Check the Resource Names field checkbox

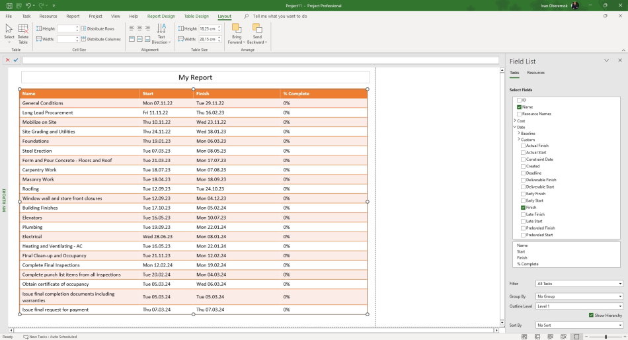(519, 114)
